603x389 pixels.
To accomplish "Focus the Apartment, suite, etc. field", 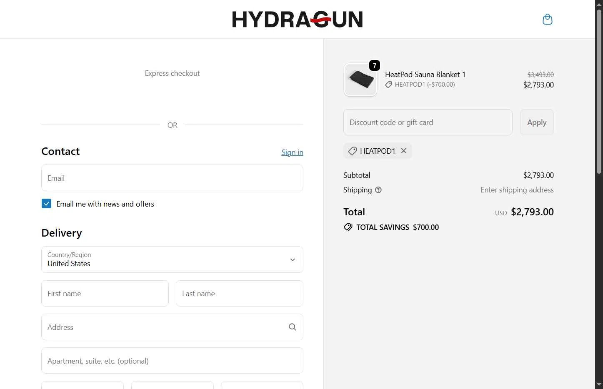I will 172,361.
